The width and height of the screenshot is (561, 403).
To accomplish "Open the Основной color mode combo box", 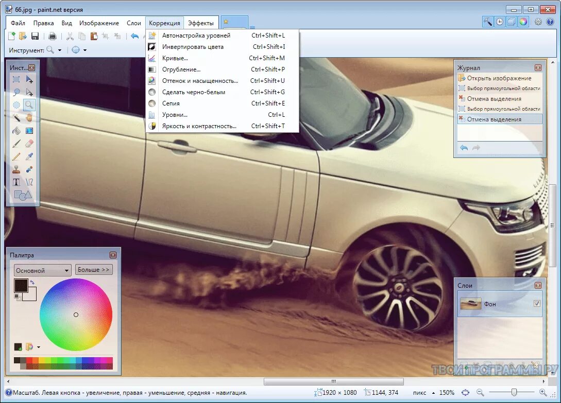I will point(43,270).
